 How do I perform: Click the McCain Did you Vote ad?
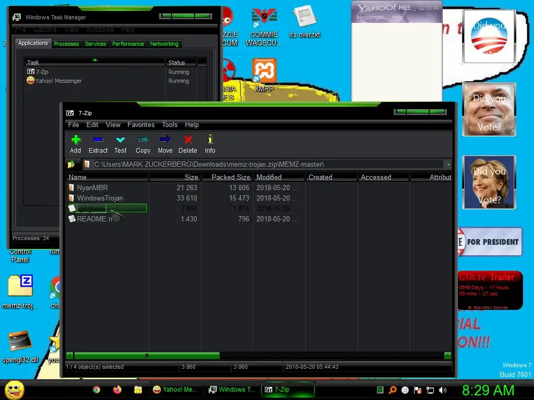(x=489, y=109)
